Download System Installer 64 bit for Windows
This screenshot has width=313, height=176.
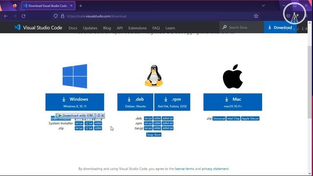(x=79, y=123)
